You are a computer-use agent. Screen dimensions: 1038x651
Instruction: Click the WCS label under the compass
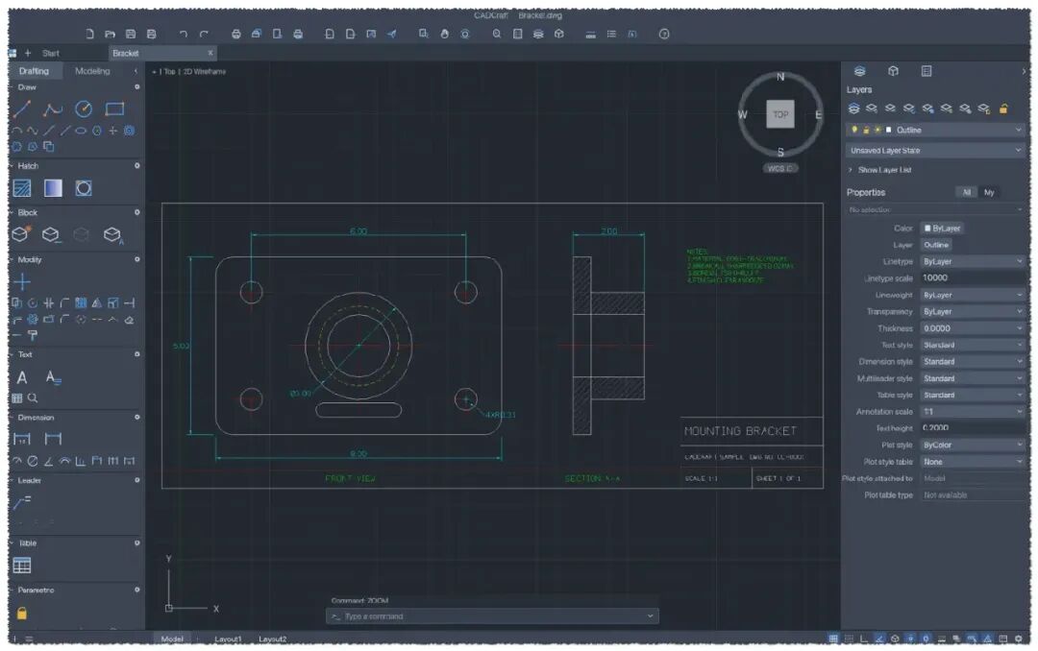[x=780, y=169]
